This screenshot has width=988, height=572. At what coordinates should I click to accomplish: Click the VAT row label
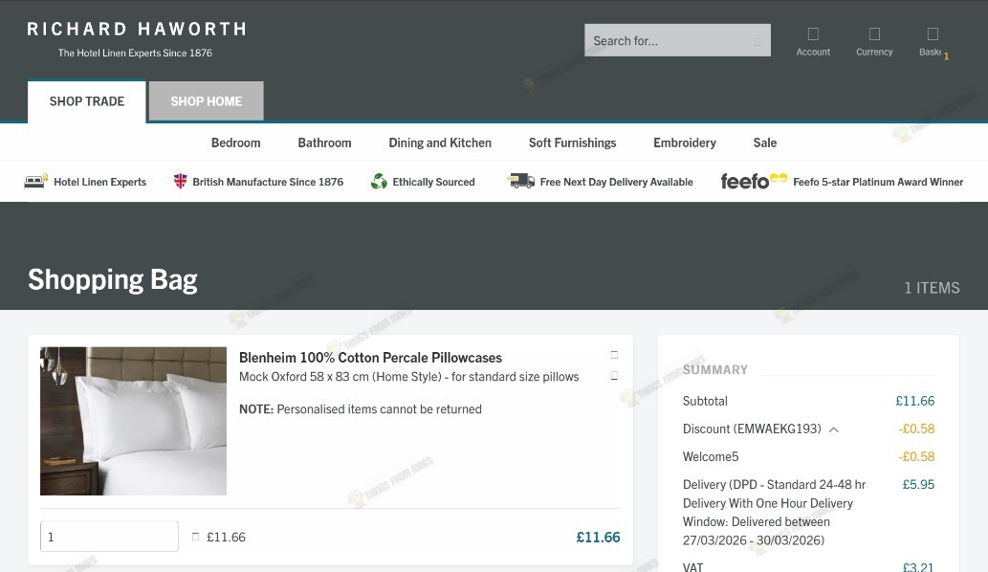[693, 567]
